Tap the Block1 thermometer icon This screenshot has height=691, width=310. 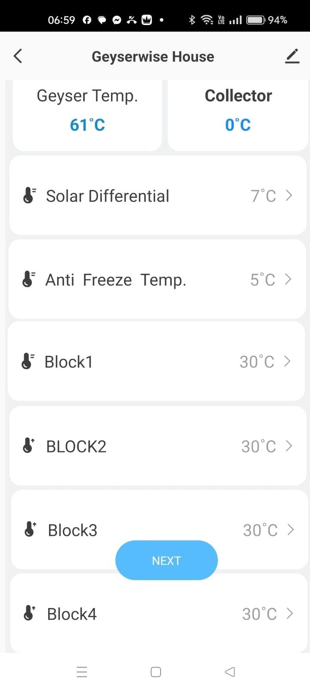28,361
